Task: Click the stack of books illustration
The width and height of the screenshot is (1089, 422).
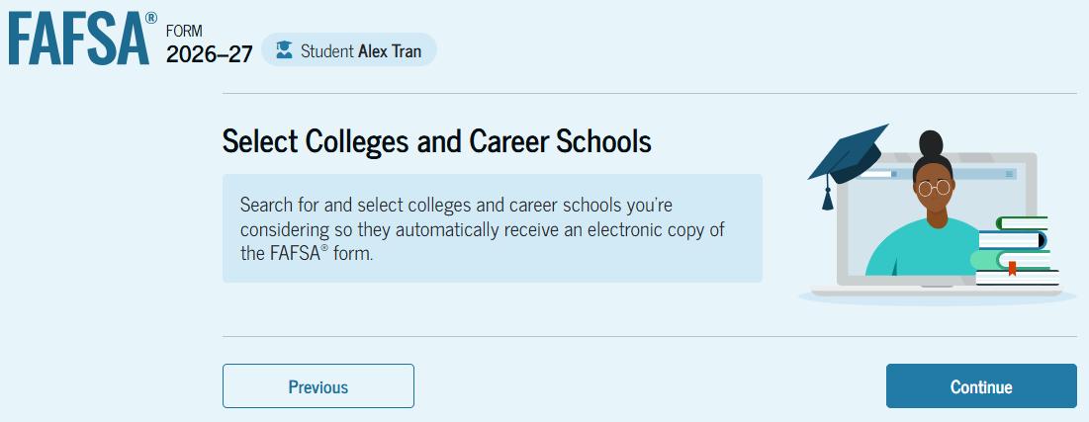Action: 1016,252
